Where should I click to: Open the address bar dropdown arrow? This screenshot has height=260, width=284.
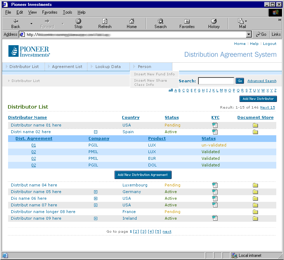(249, 34)
